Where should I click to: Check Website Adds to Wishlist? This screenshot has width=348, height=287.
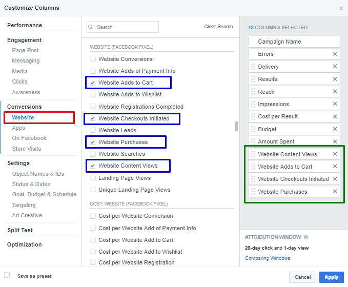[93, 94]
